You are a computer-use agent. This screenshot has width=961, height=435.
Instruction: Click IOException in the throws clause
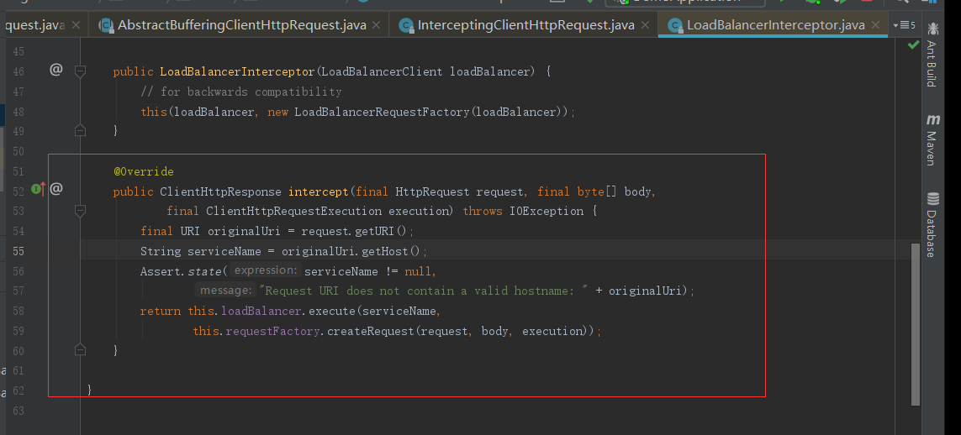[x=547, y=211]
